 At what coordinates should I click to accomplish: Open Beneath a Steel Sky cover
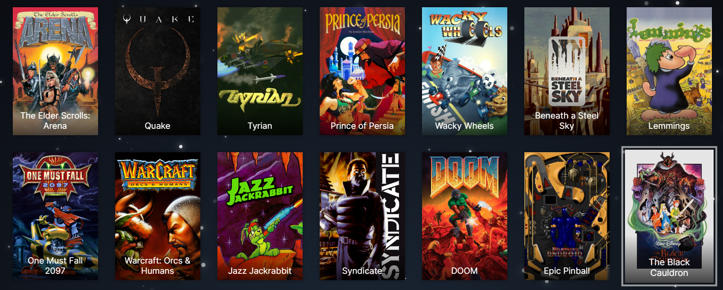(x=567, y=71)
